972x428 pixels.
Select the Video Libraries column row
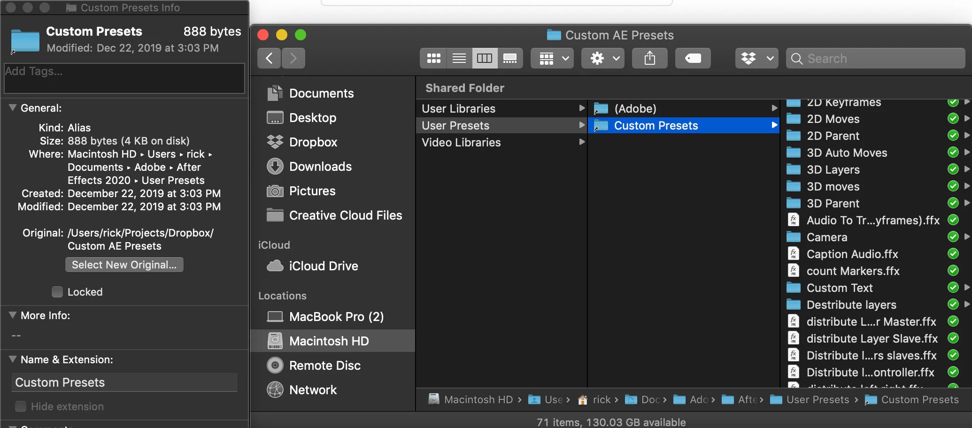click(x=501, y=142)
